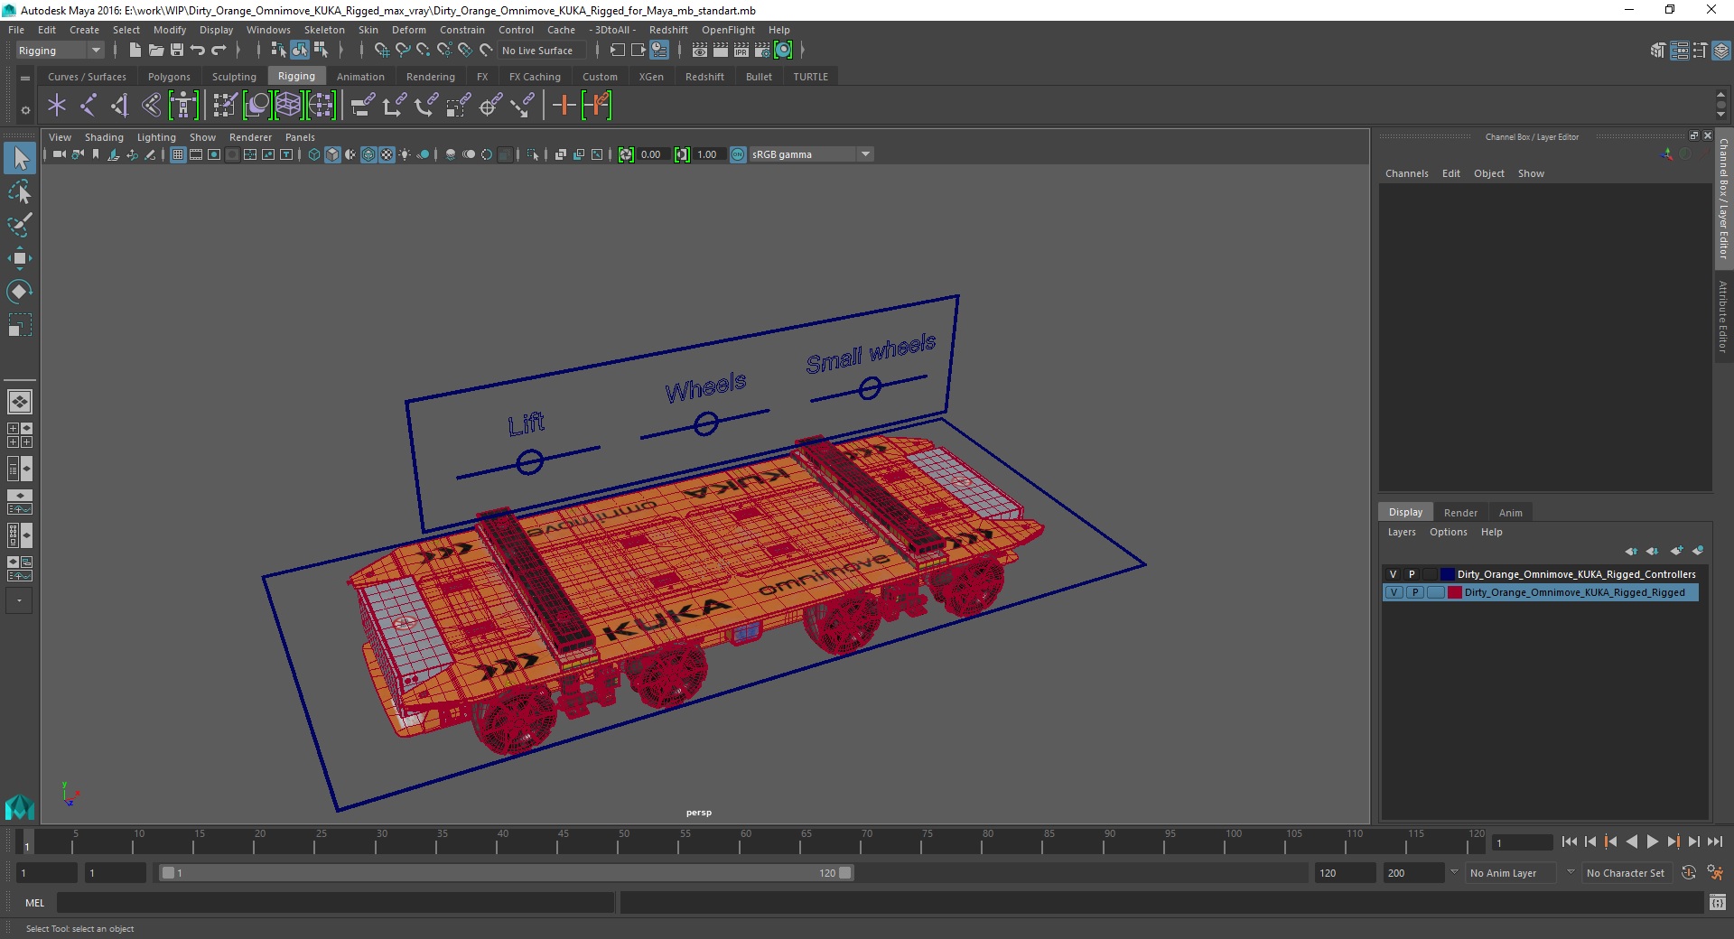
Task: Click the playback range slider bar
Action: [506, 873]
